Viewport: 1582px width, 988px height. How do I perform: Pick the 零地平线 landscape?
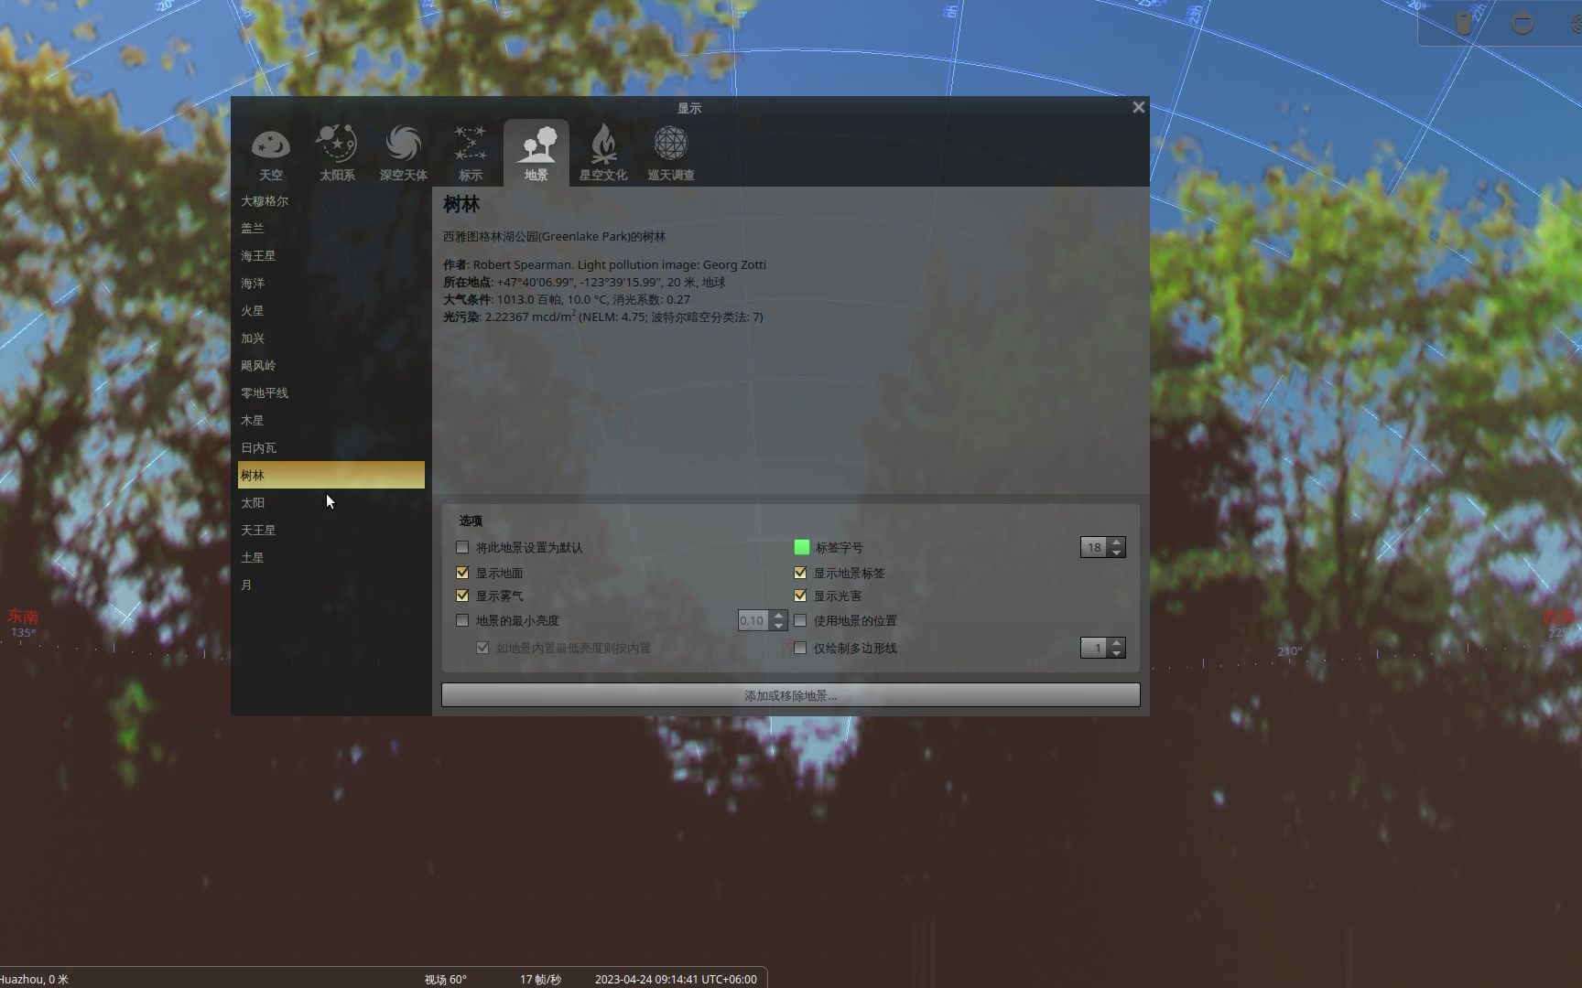[x=331, y=393]
